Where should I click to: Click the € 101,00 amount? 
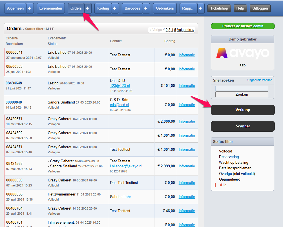coord(168,86)
